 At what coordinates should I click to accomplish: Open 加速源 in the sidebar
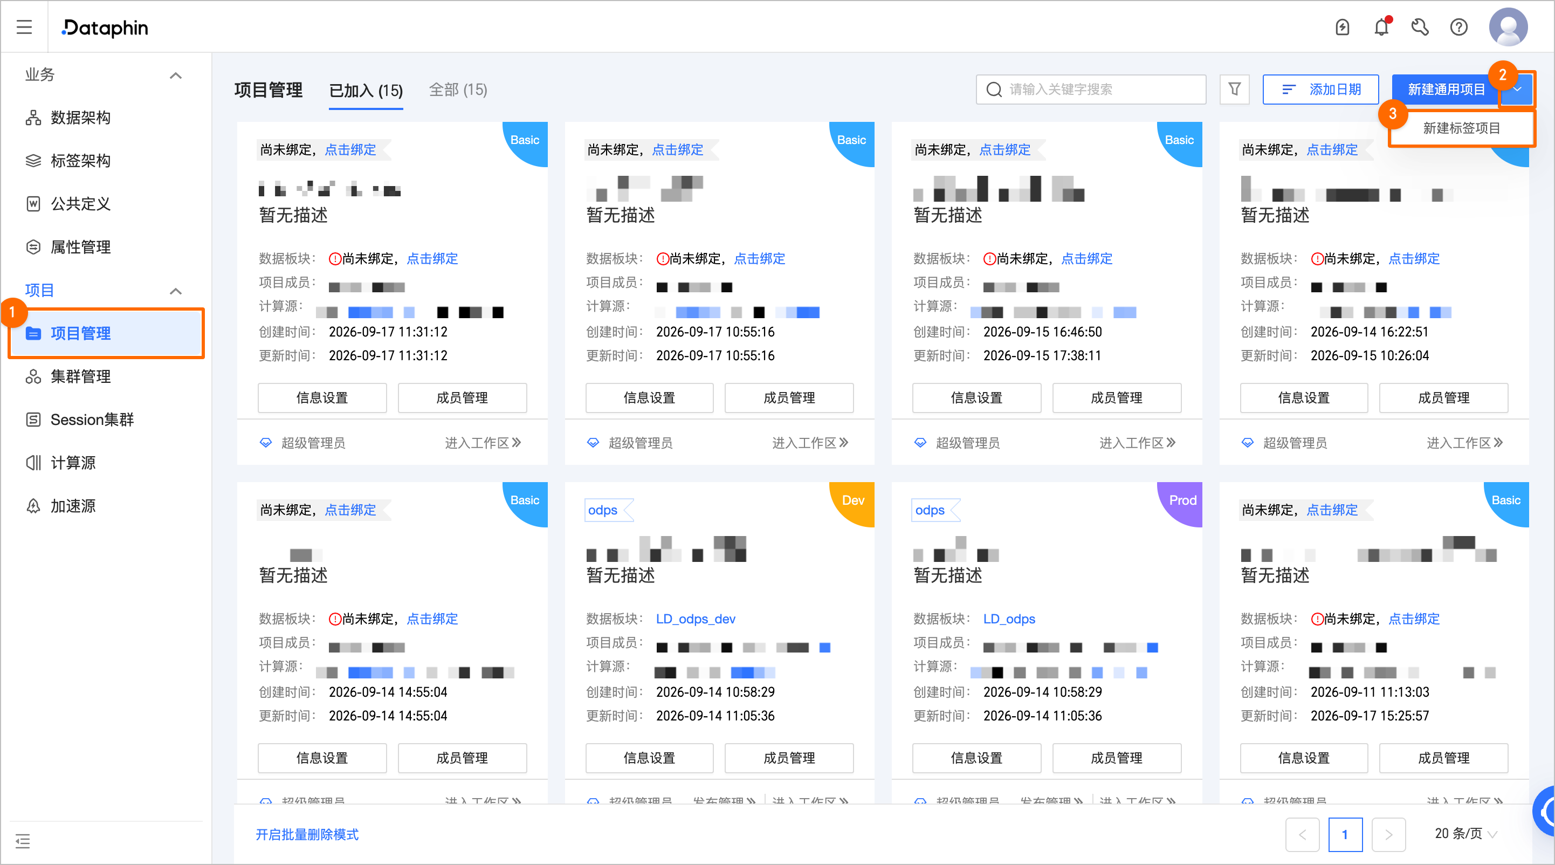[x=72, y=506]
